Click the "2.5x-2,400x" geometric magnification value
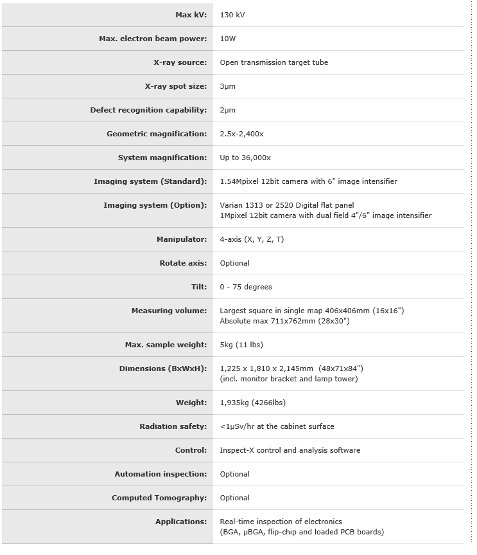The width and height of the screenshot is (477, 555). pos(241,134)
